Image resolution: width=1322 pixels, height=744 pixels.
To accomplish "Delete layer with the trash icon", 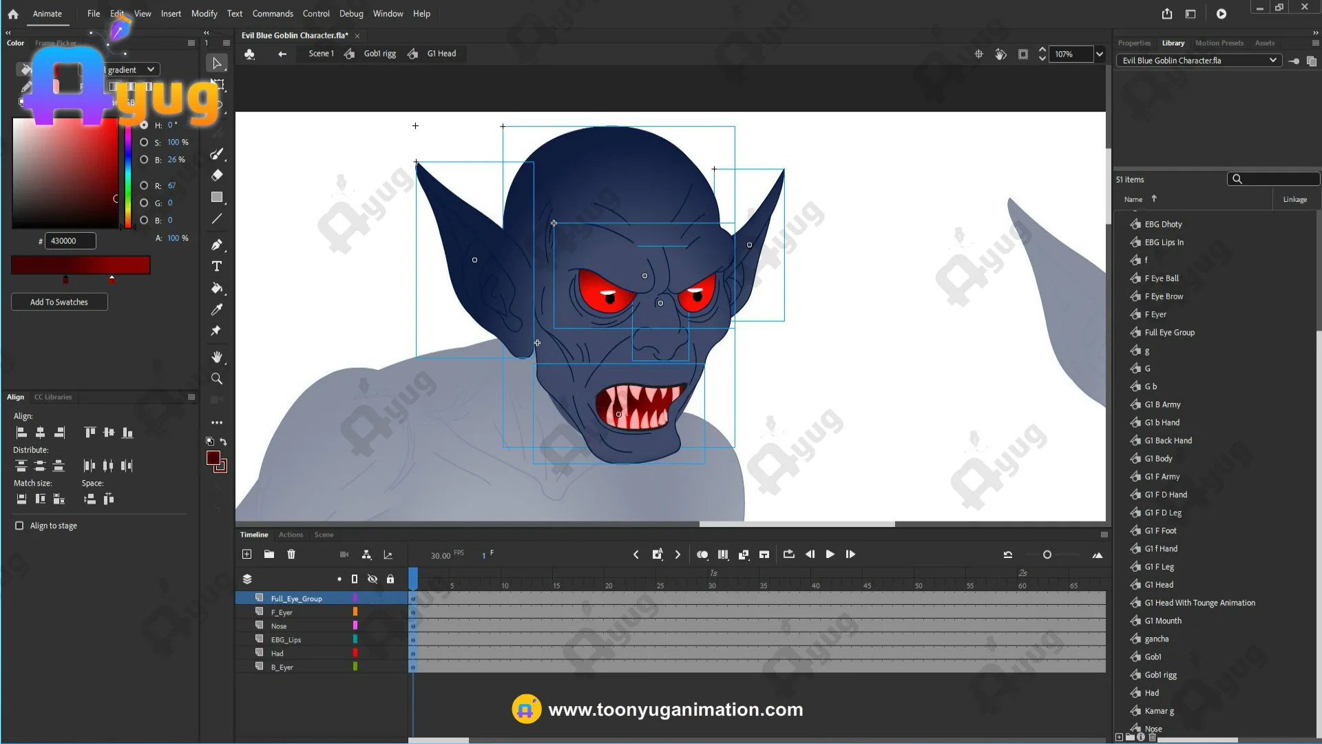I will (291, 555).
